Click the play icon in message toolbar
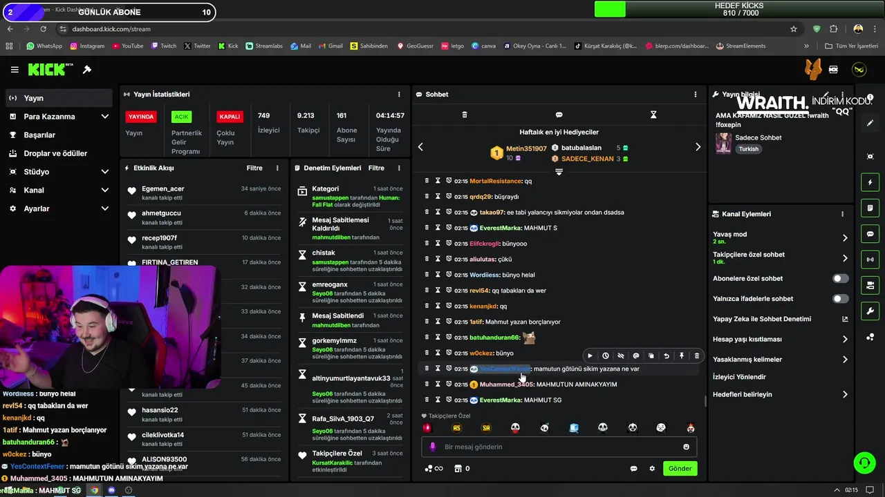 pos(590,355)
